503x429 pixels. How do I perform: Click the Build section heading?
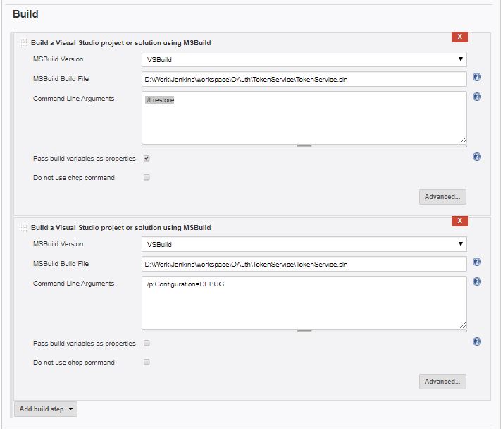(x=25, y=14)
